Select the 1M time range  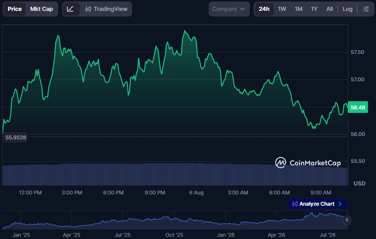tap(299, 9)
